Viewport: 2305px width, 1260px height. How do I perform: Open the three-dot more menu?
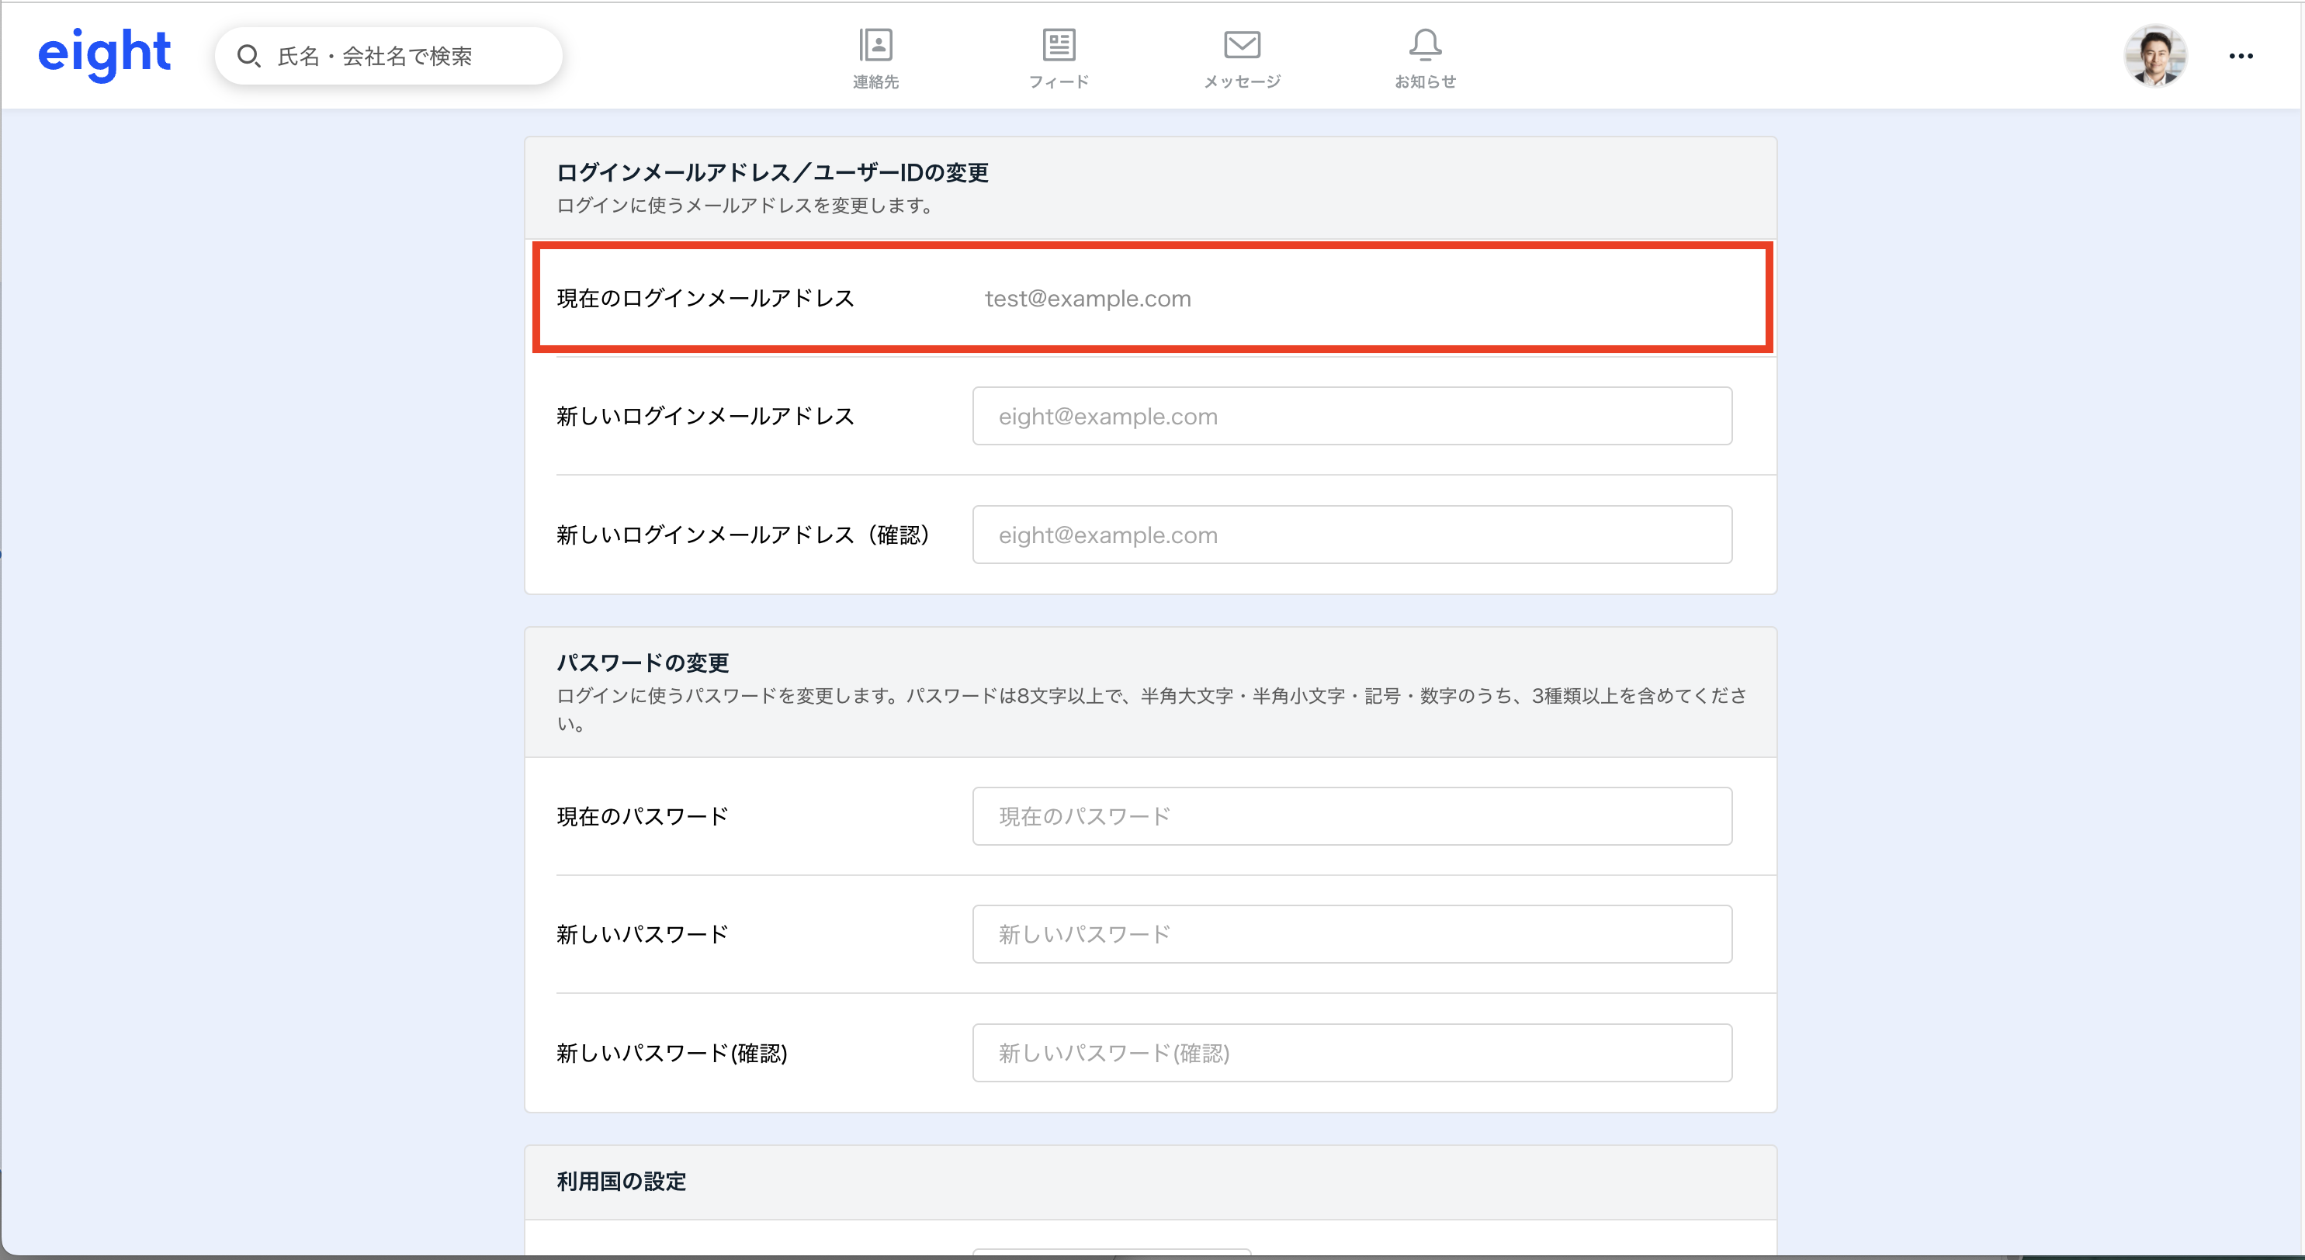pos(2241,57)
